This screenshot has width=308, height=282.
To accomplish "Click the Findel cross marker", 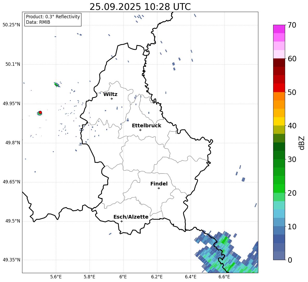I will point(159,188).
